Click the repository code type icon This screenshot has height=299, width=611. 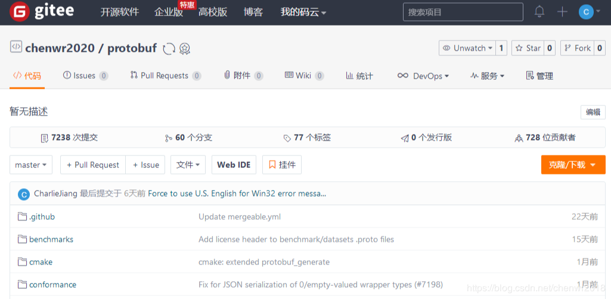(16, 46)
